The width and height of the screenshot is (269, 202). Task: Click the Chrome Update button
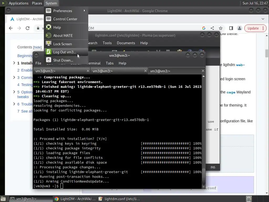(x=255, y=28)
